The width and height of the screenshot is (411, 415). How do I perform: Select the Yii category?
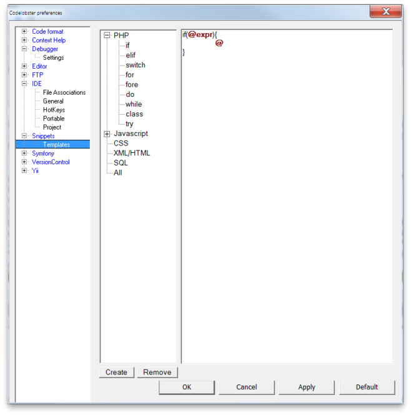point(35,171)
